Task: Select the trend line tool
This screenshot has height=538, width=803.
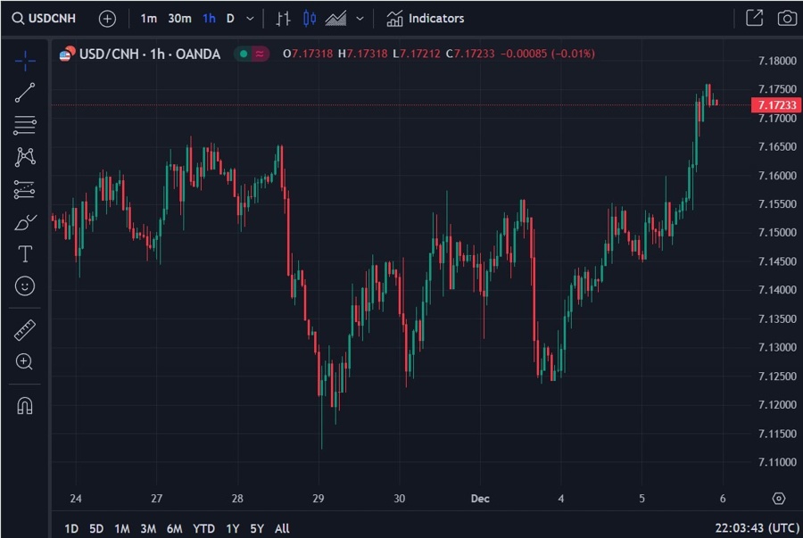Action: tap(25, 93)
